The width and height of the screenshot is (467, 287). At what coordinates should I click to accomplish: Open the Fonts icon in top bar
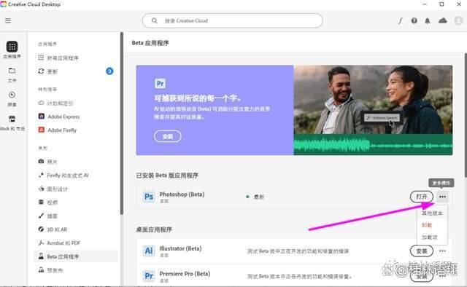(x=401, y=20)
